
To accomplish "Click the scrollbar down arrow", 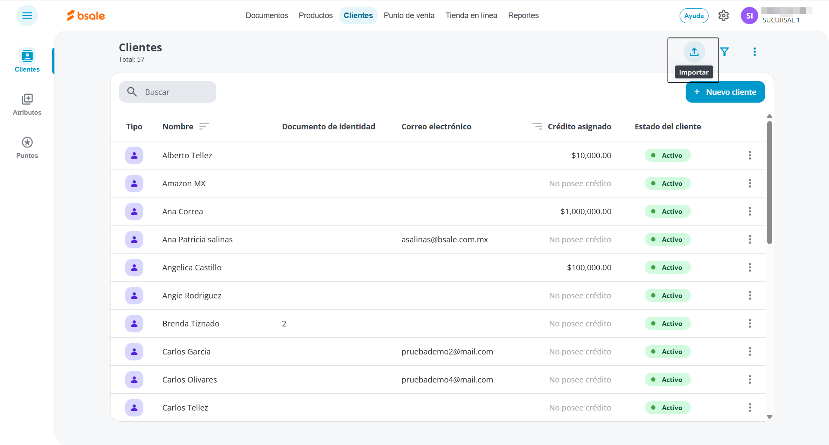I will (769, 417).
